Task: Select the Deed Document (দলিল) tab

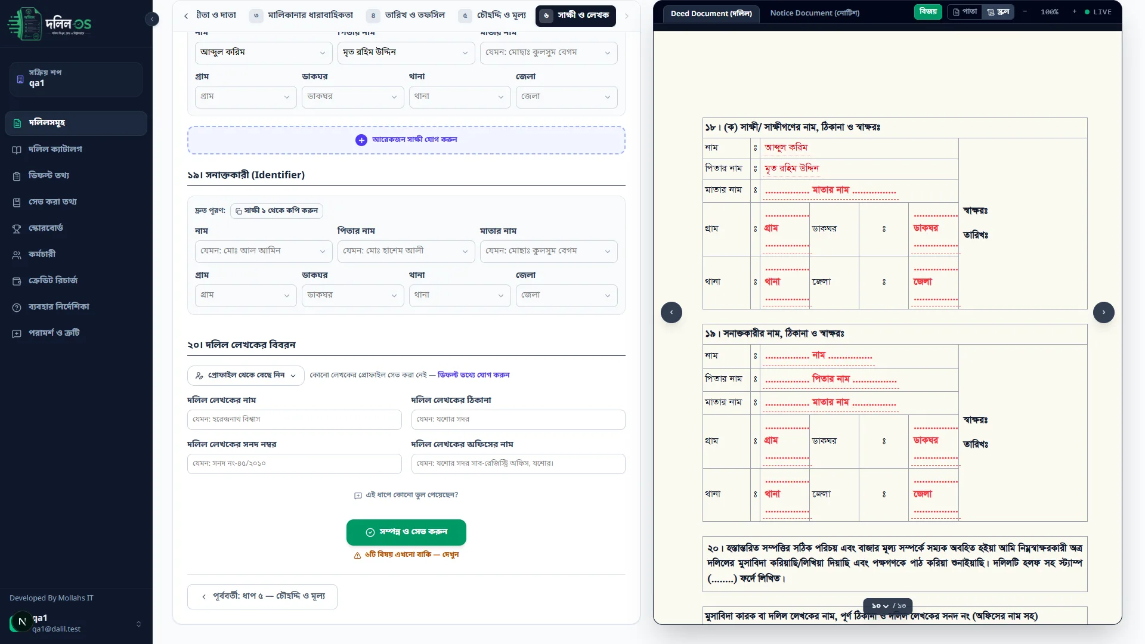Action: click(x=711, y=13)
